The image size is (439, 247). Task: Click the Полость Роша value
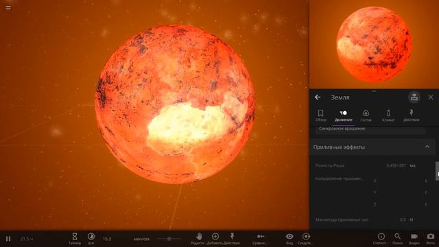396,165
